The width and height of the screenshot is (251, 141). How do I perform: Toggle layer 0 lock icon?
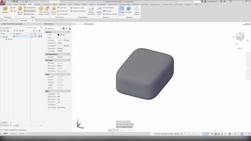tap(39, 36)
